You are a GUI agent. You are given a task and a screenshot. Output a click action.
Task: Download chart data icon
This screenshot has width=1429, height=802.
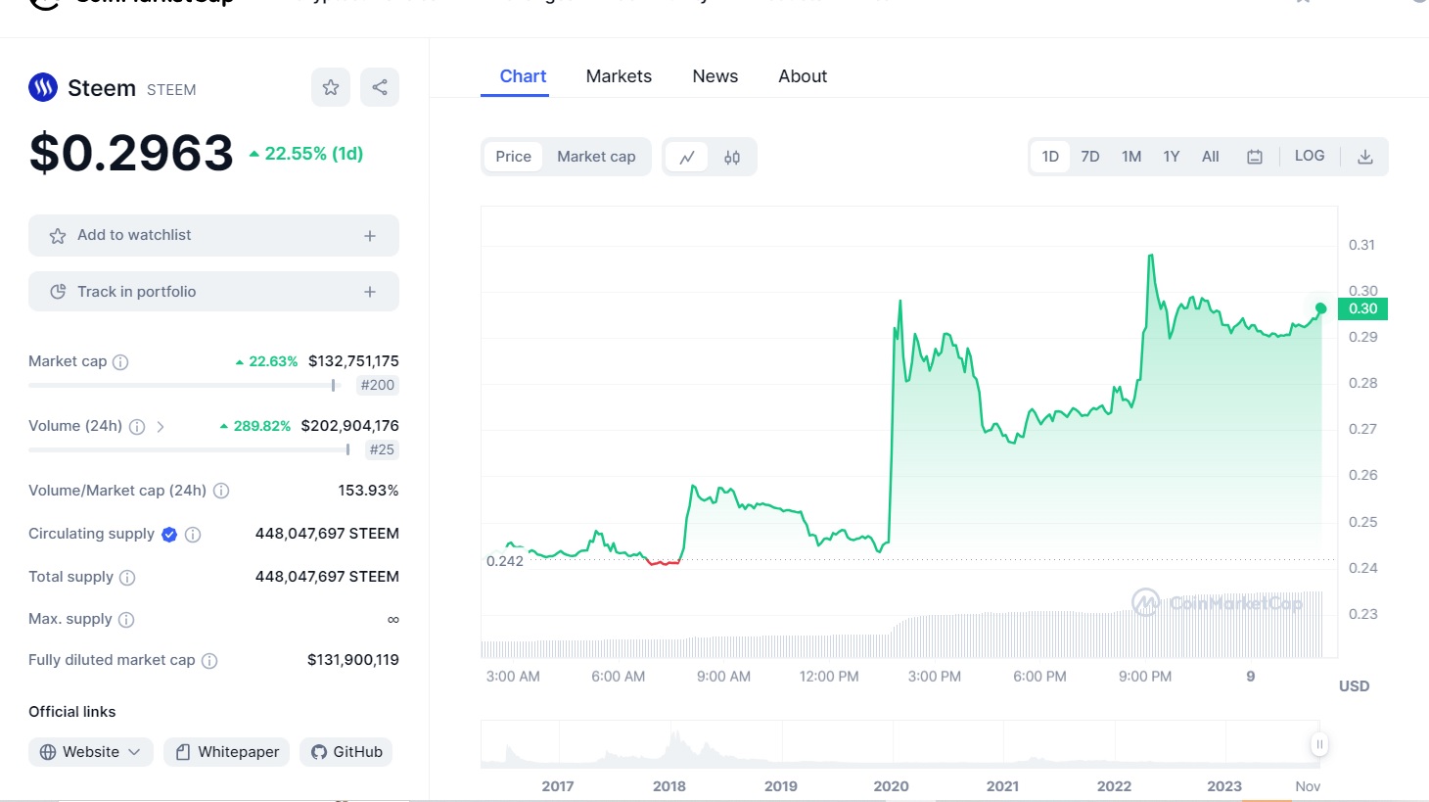point(1365,157)
